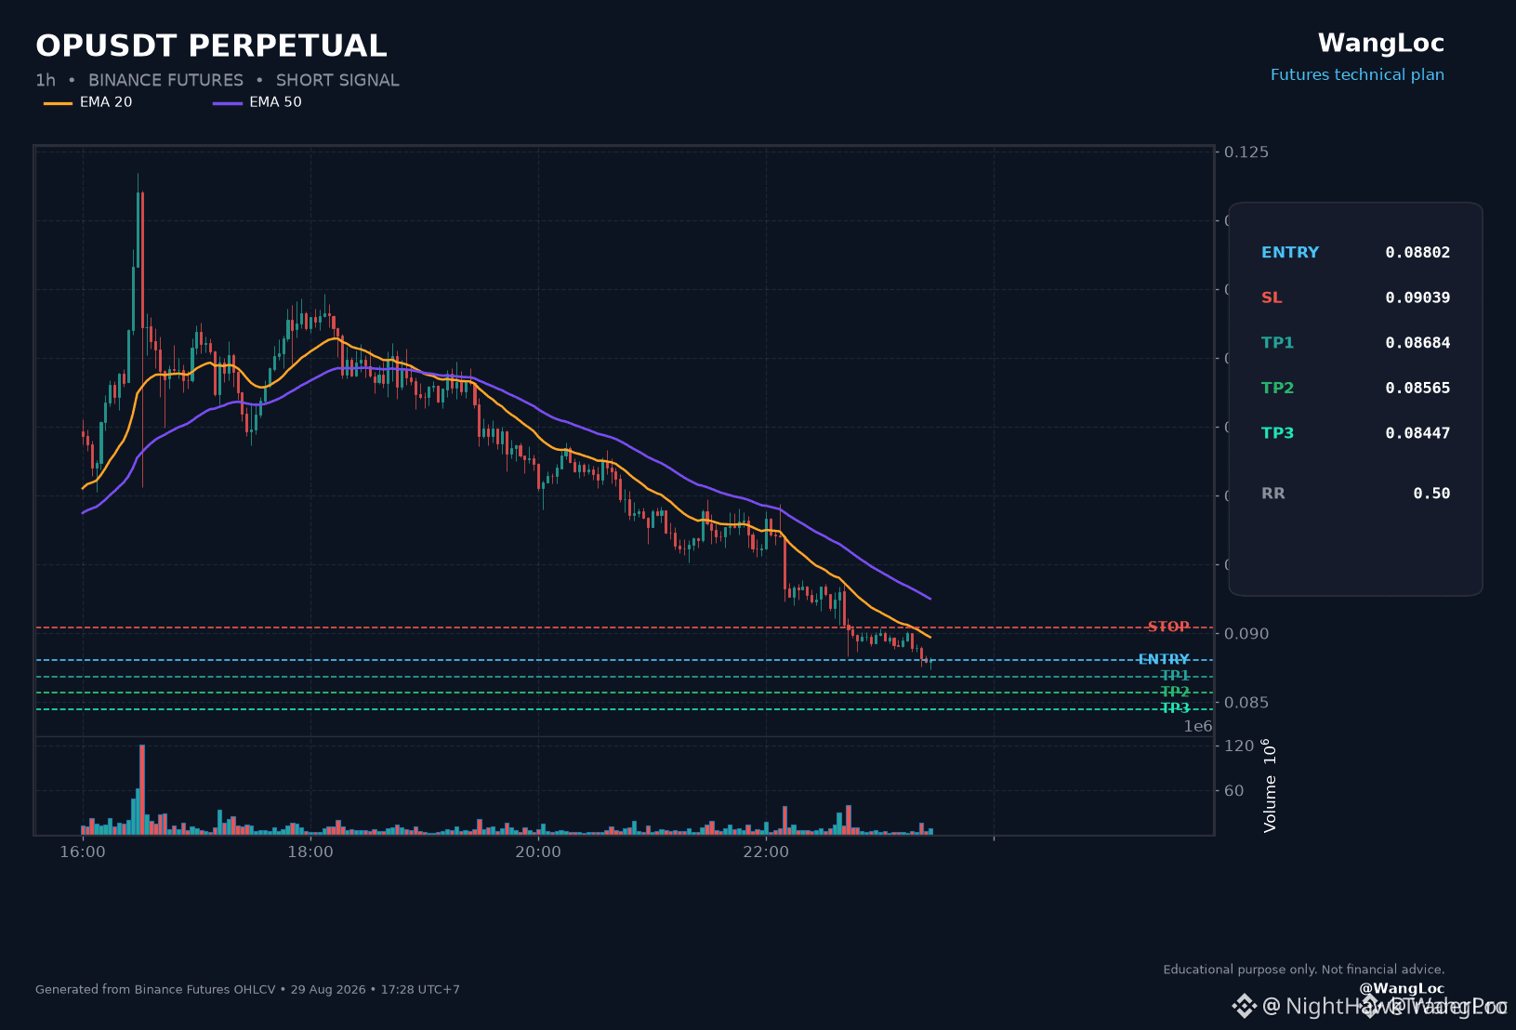
Task: Click the '@WangLoc' handle below the disclaimer
Action: coord(1402,989)
